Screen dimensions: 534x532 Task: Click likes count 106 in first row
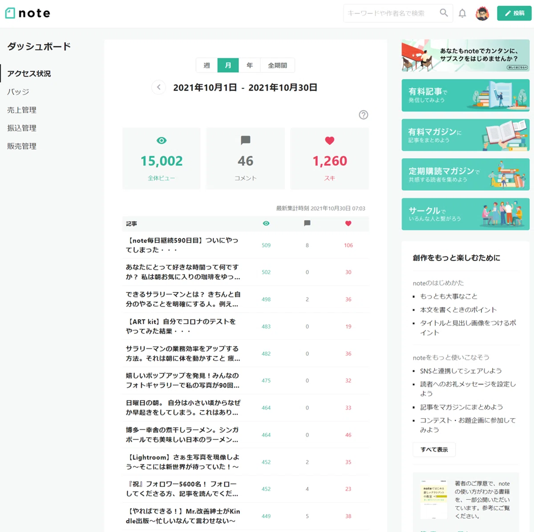tap(348, 245)
